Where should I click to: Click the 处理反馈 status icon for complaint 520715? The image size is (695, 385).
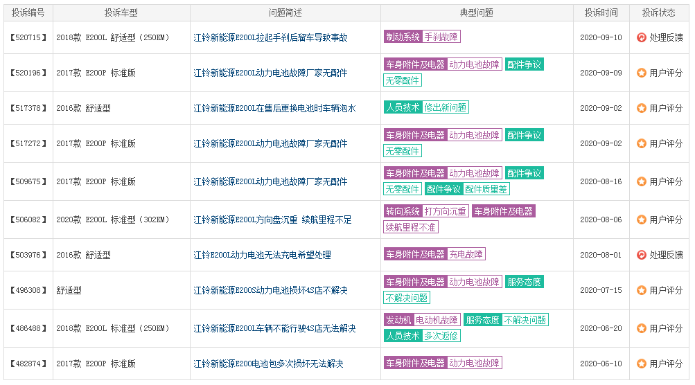point(642,37)
